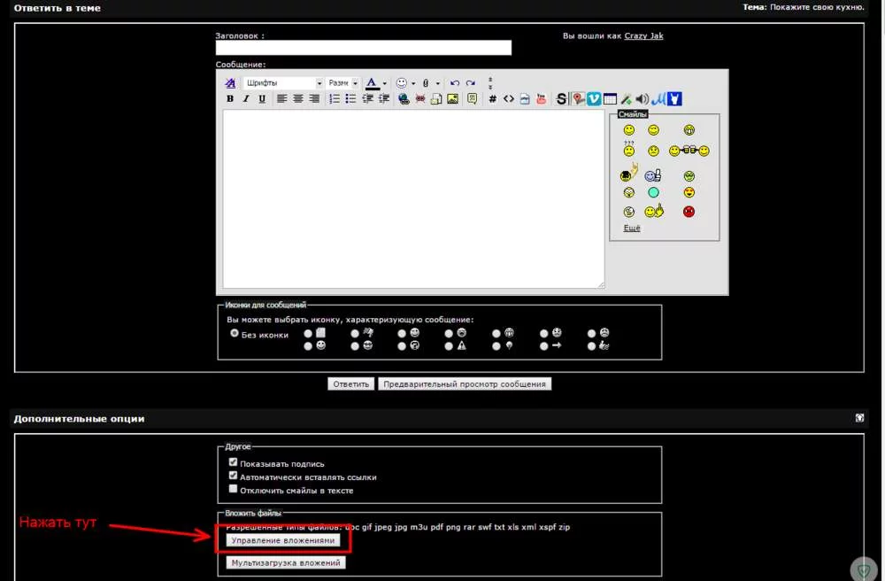This screenshot has height=581, width=885.
Task: Align text to the left
Action: [281, 99]
